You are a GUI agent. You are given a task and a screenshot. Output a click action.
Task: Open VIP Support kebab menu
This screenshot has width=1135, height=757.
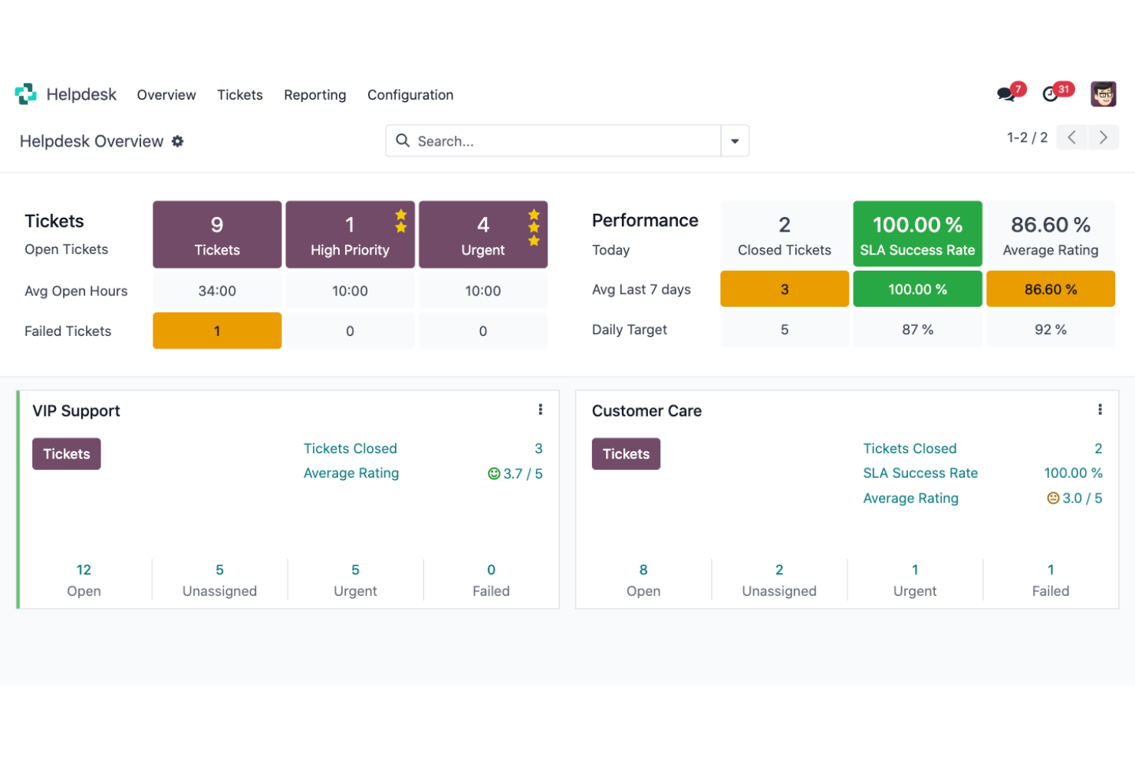[x=541, y=410]
